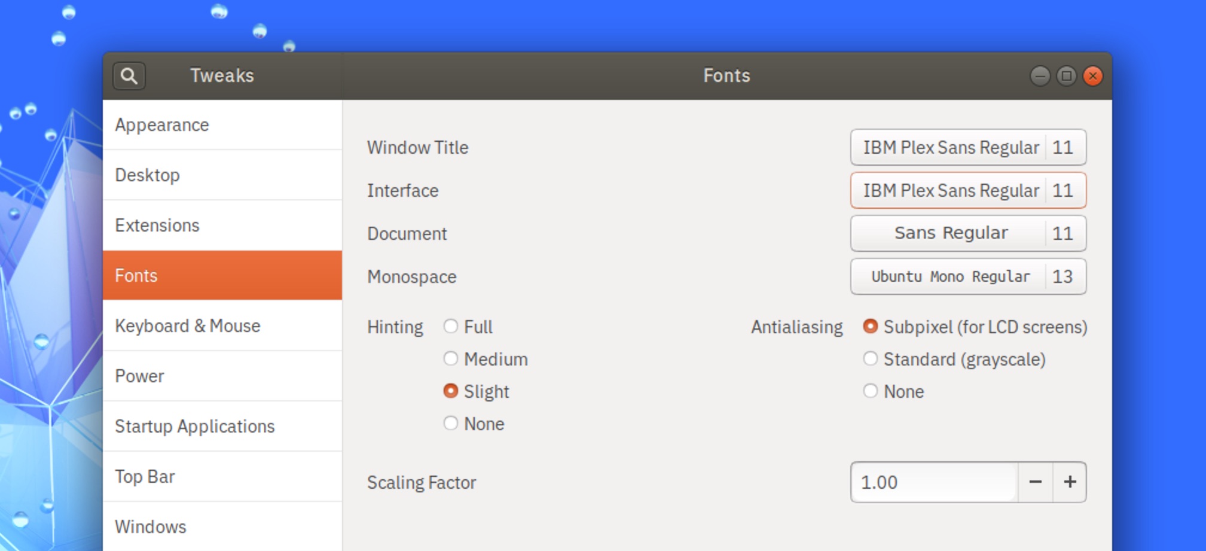Minimize the Tweaks window
Screen dimensions: 1206x551
click(1040, 76)
